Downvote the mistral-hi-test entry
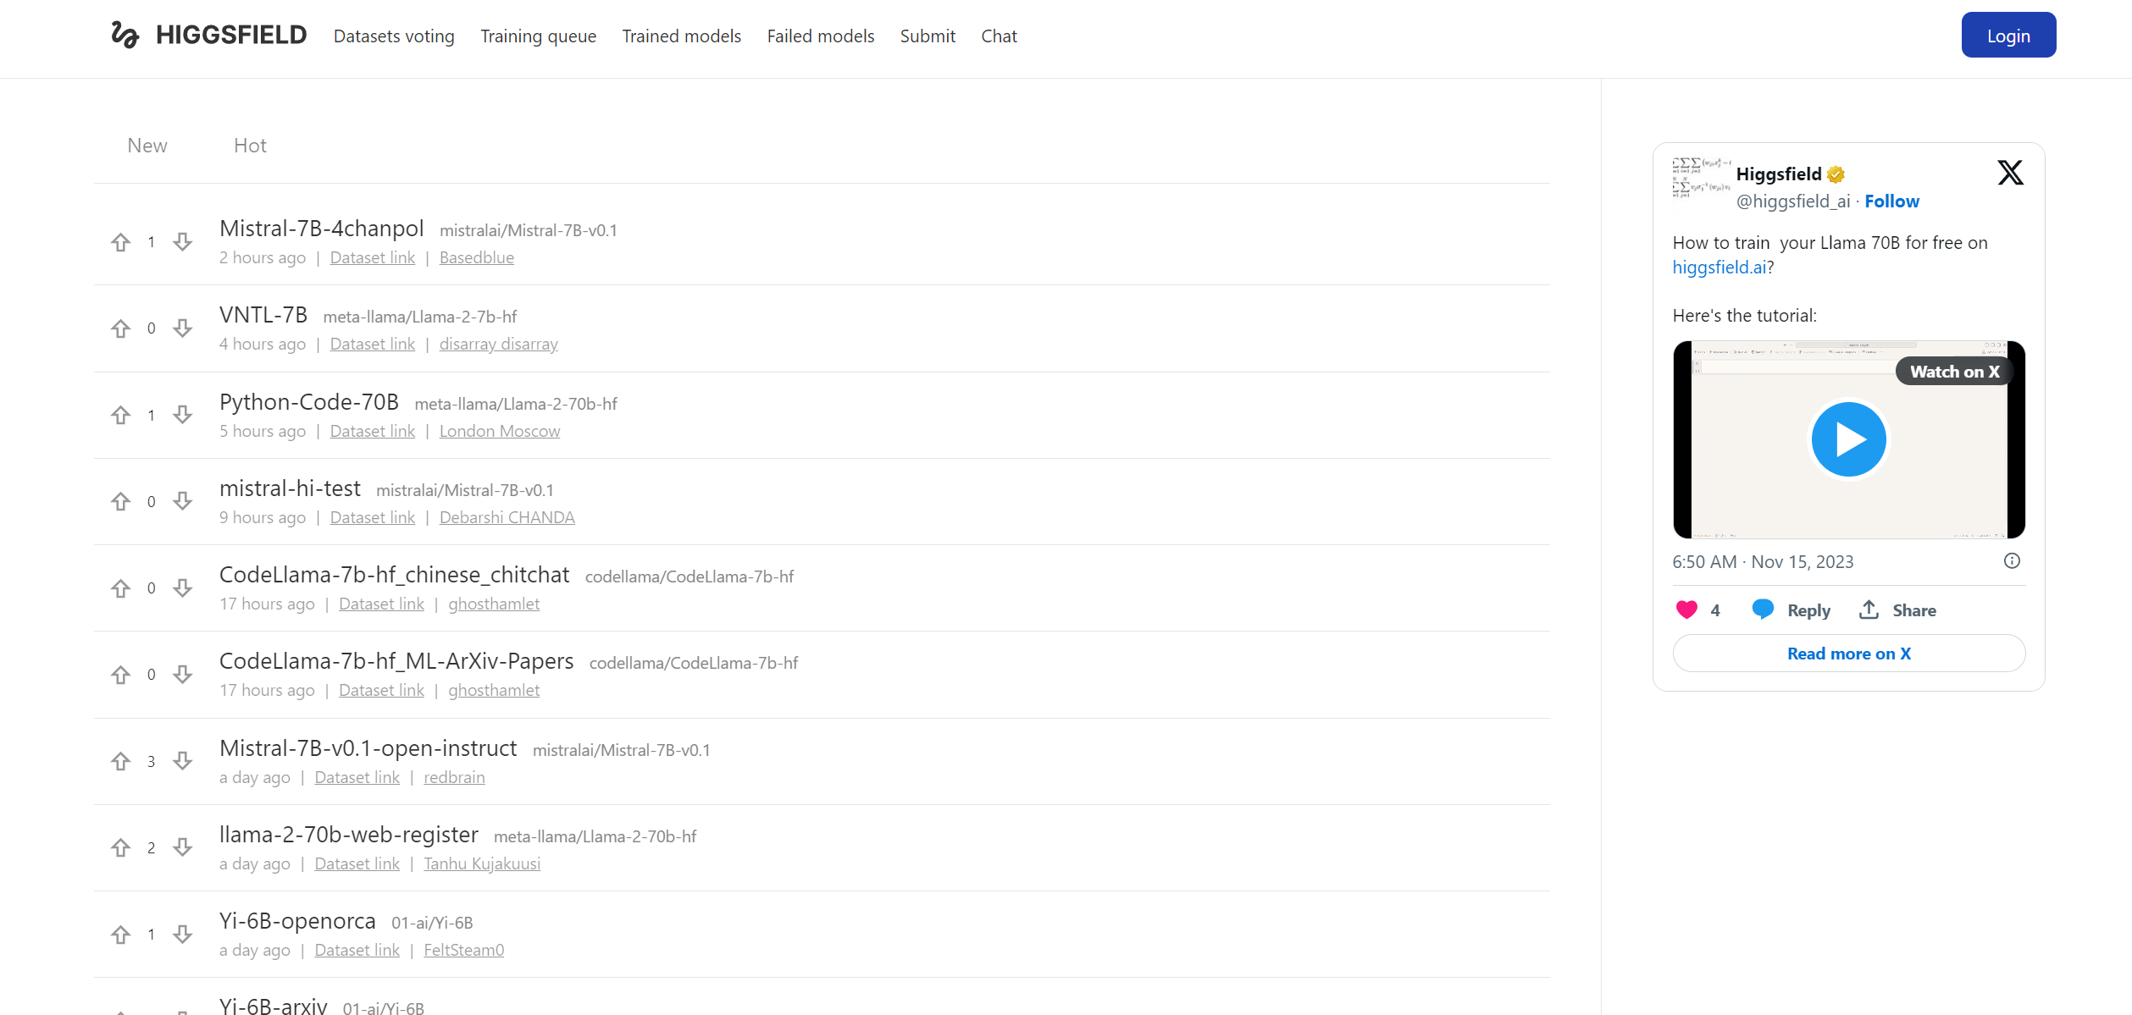Image resolution: width=2132 pixels, height=1015 pixels. [183, 501]
